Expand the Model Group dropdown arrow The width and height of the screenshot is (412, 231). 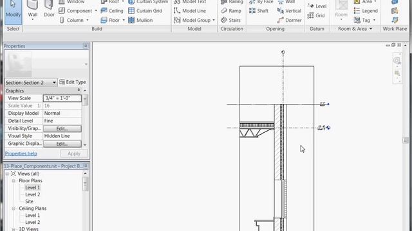(214, 20)
